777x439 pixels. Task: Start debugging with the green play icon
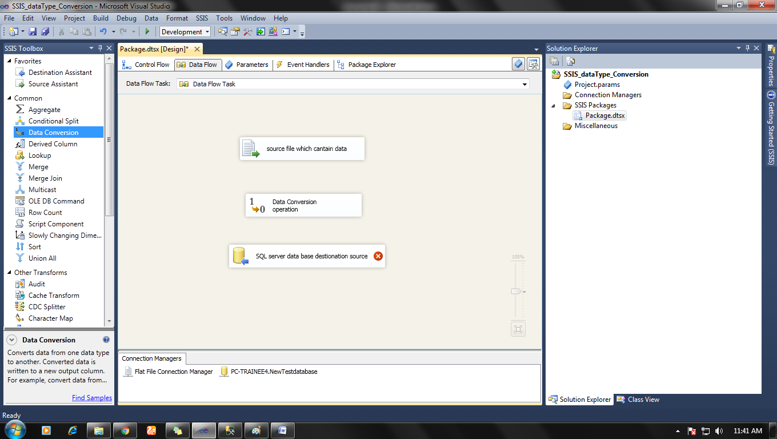click(147, 31)
